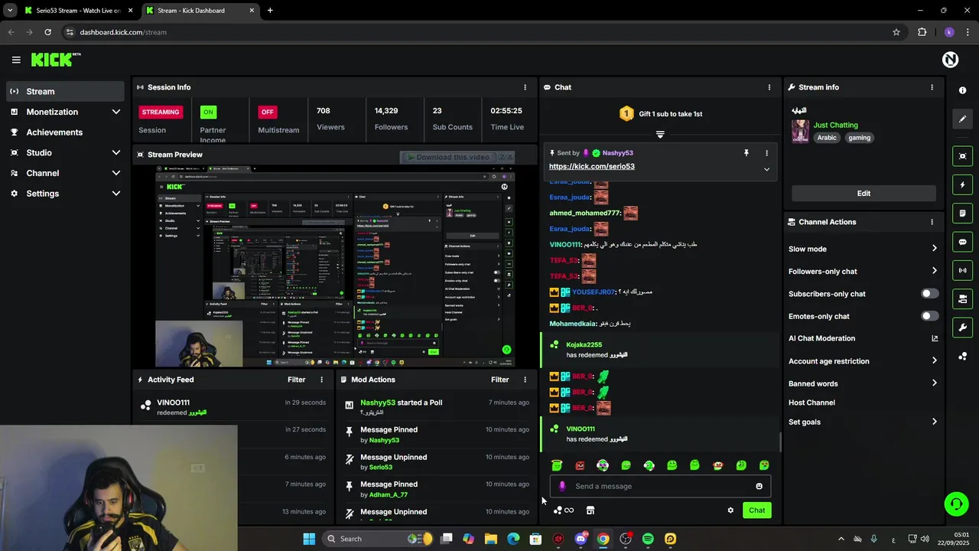Viewport: 979px width, 551px height.
Task: Open the chat settings gear icon
Action: 730,510
